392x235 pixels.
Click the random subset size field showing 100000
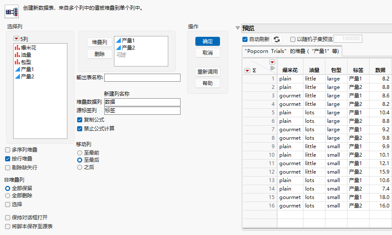coord(348,39)
